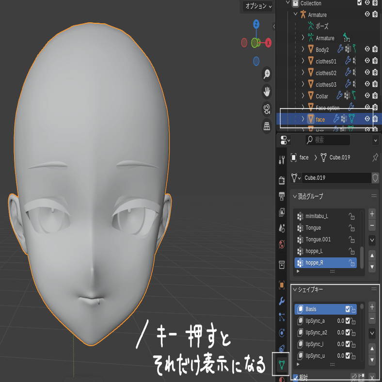Add a new shape key with plus

point(372,307)
